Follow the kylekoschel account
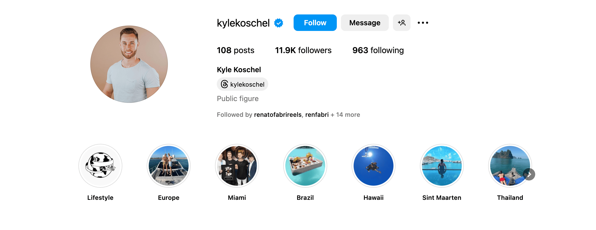596x230 pixels. pyautogui.click(x=315, y=23)
